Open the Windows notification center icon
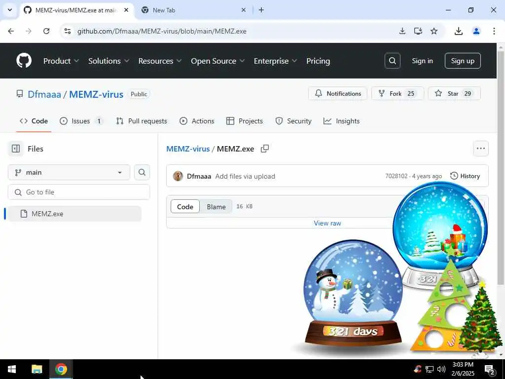 click(489, 369)
